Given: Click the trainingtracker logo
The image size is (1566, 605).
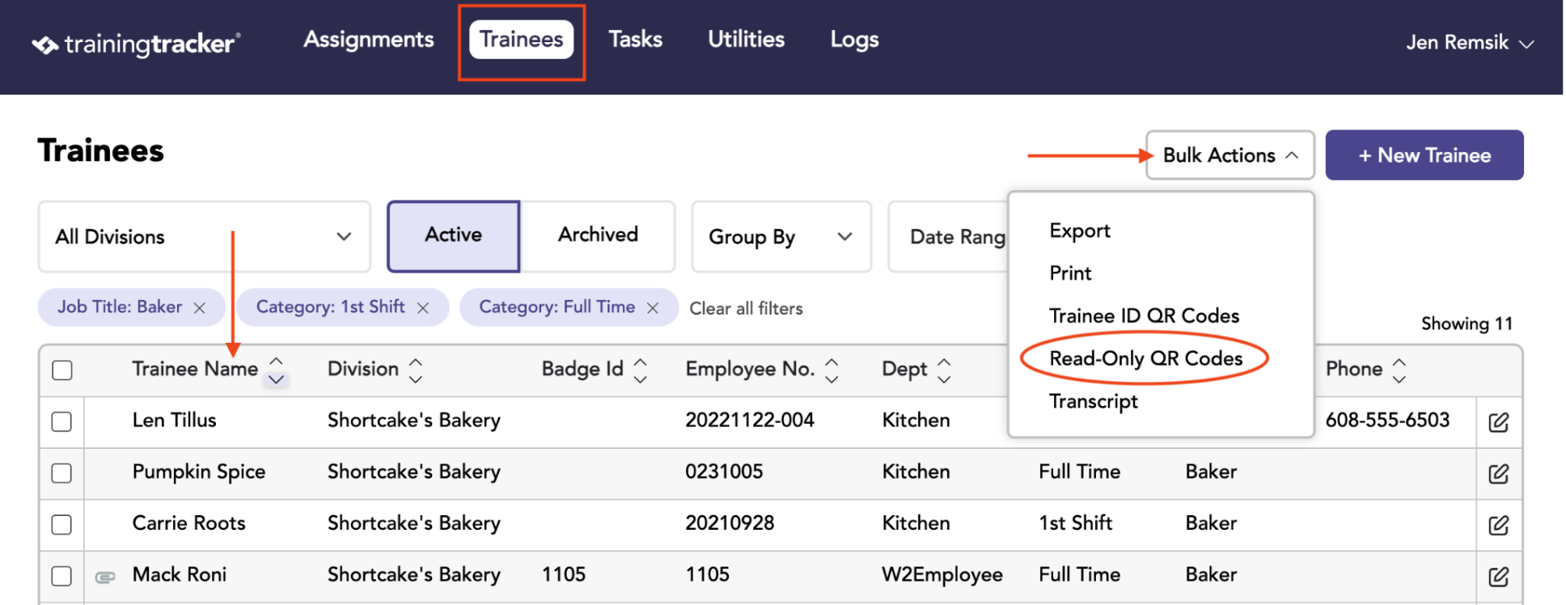Looking at the screenshot, I should click(x=136, y=44).
